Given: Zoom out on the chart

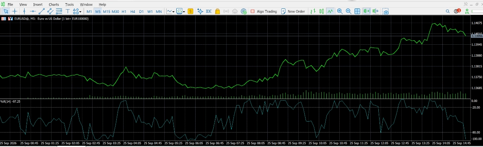Looking at the screenshot, I should pyautogui.click(x=349, y=11).
